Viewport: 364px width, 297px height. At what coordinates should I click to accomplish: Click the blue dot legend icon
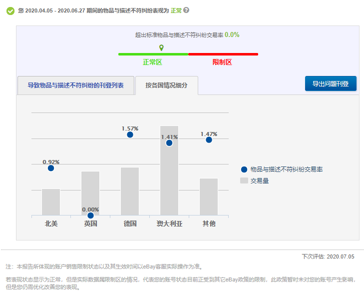[x=244, y=169]
